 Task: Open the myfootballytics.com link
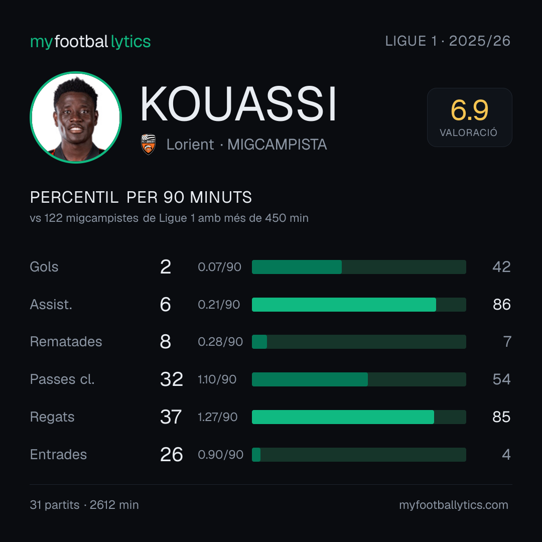click(454, 505)
